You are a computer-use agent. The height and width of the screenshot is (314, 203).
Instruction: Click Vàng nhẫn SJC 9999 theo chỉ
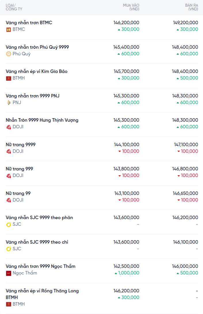pos(37,242)
